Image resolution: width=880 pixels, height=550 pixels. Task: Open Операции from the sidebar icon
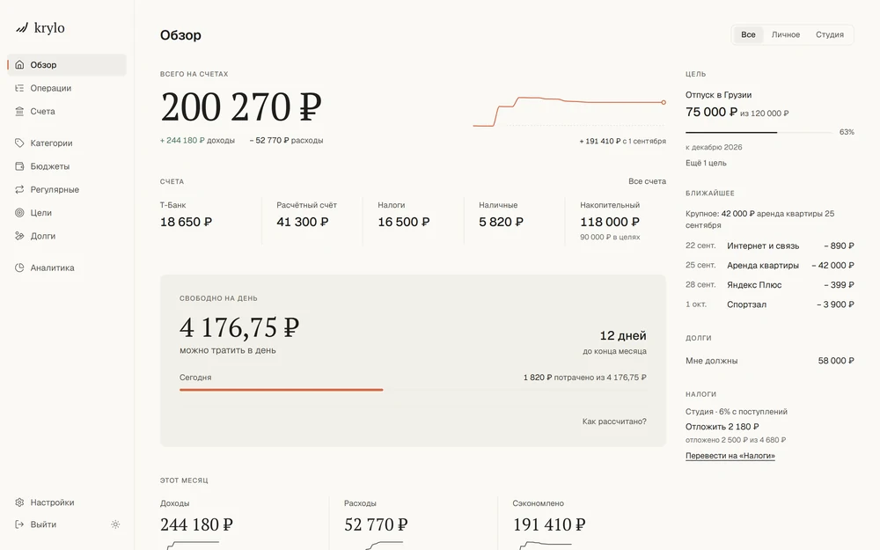point(19,88)
